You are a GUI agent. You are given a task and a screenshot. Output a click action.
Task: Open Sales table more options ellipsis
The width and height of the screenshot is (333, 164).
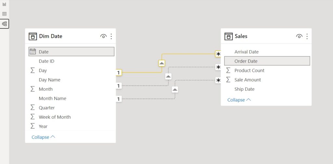307,36
